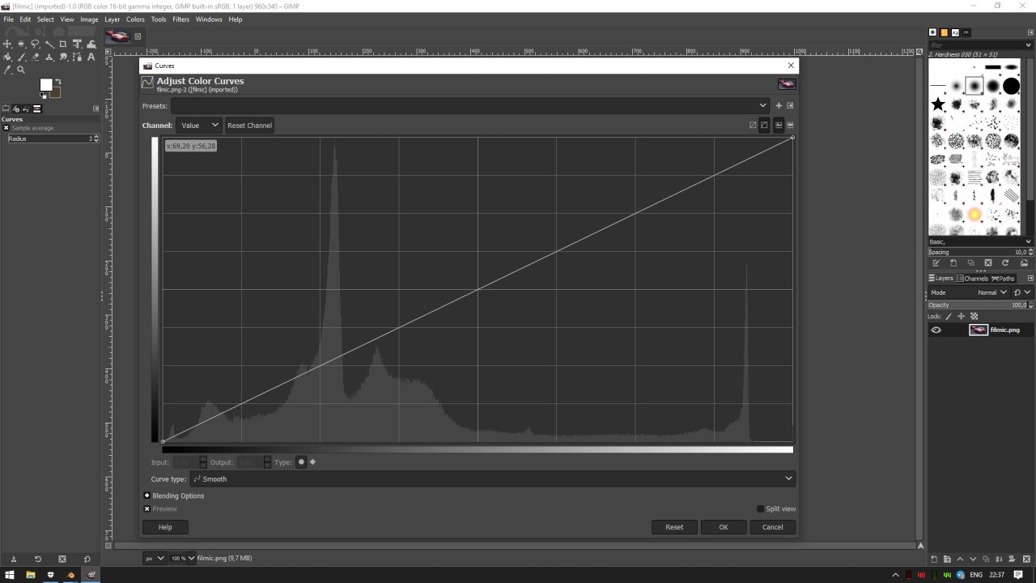Screen dimensions: 1036x583
Task: Click the brown background color swatch
Action: 56,92
